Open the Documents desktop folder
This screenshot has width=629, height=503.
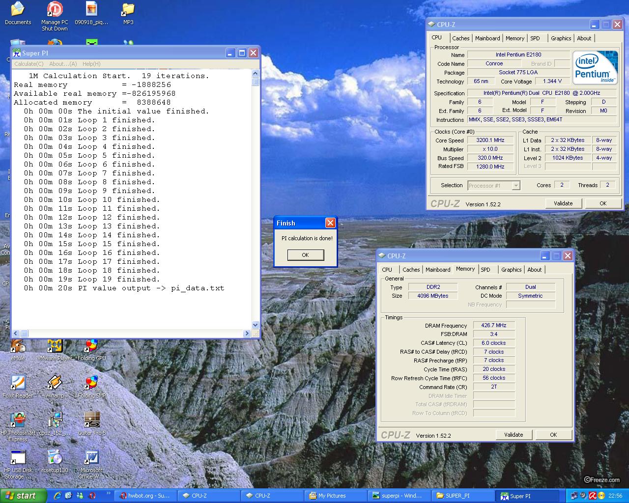[18, 13]
